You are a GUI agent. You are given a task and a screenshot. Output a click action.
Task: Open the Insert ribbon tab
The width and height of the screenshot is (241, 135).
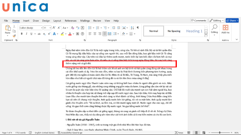point(26,21)
